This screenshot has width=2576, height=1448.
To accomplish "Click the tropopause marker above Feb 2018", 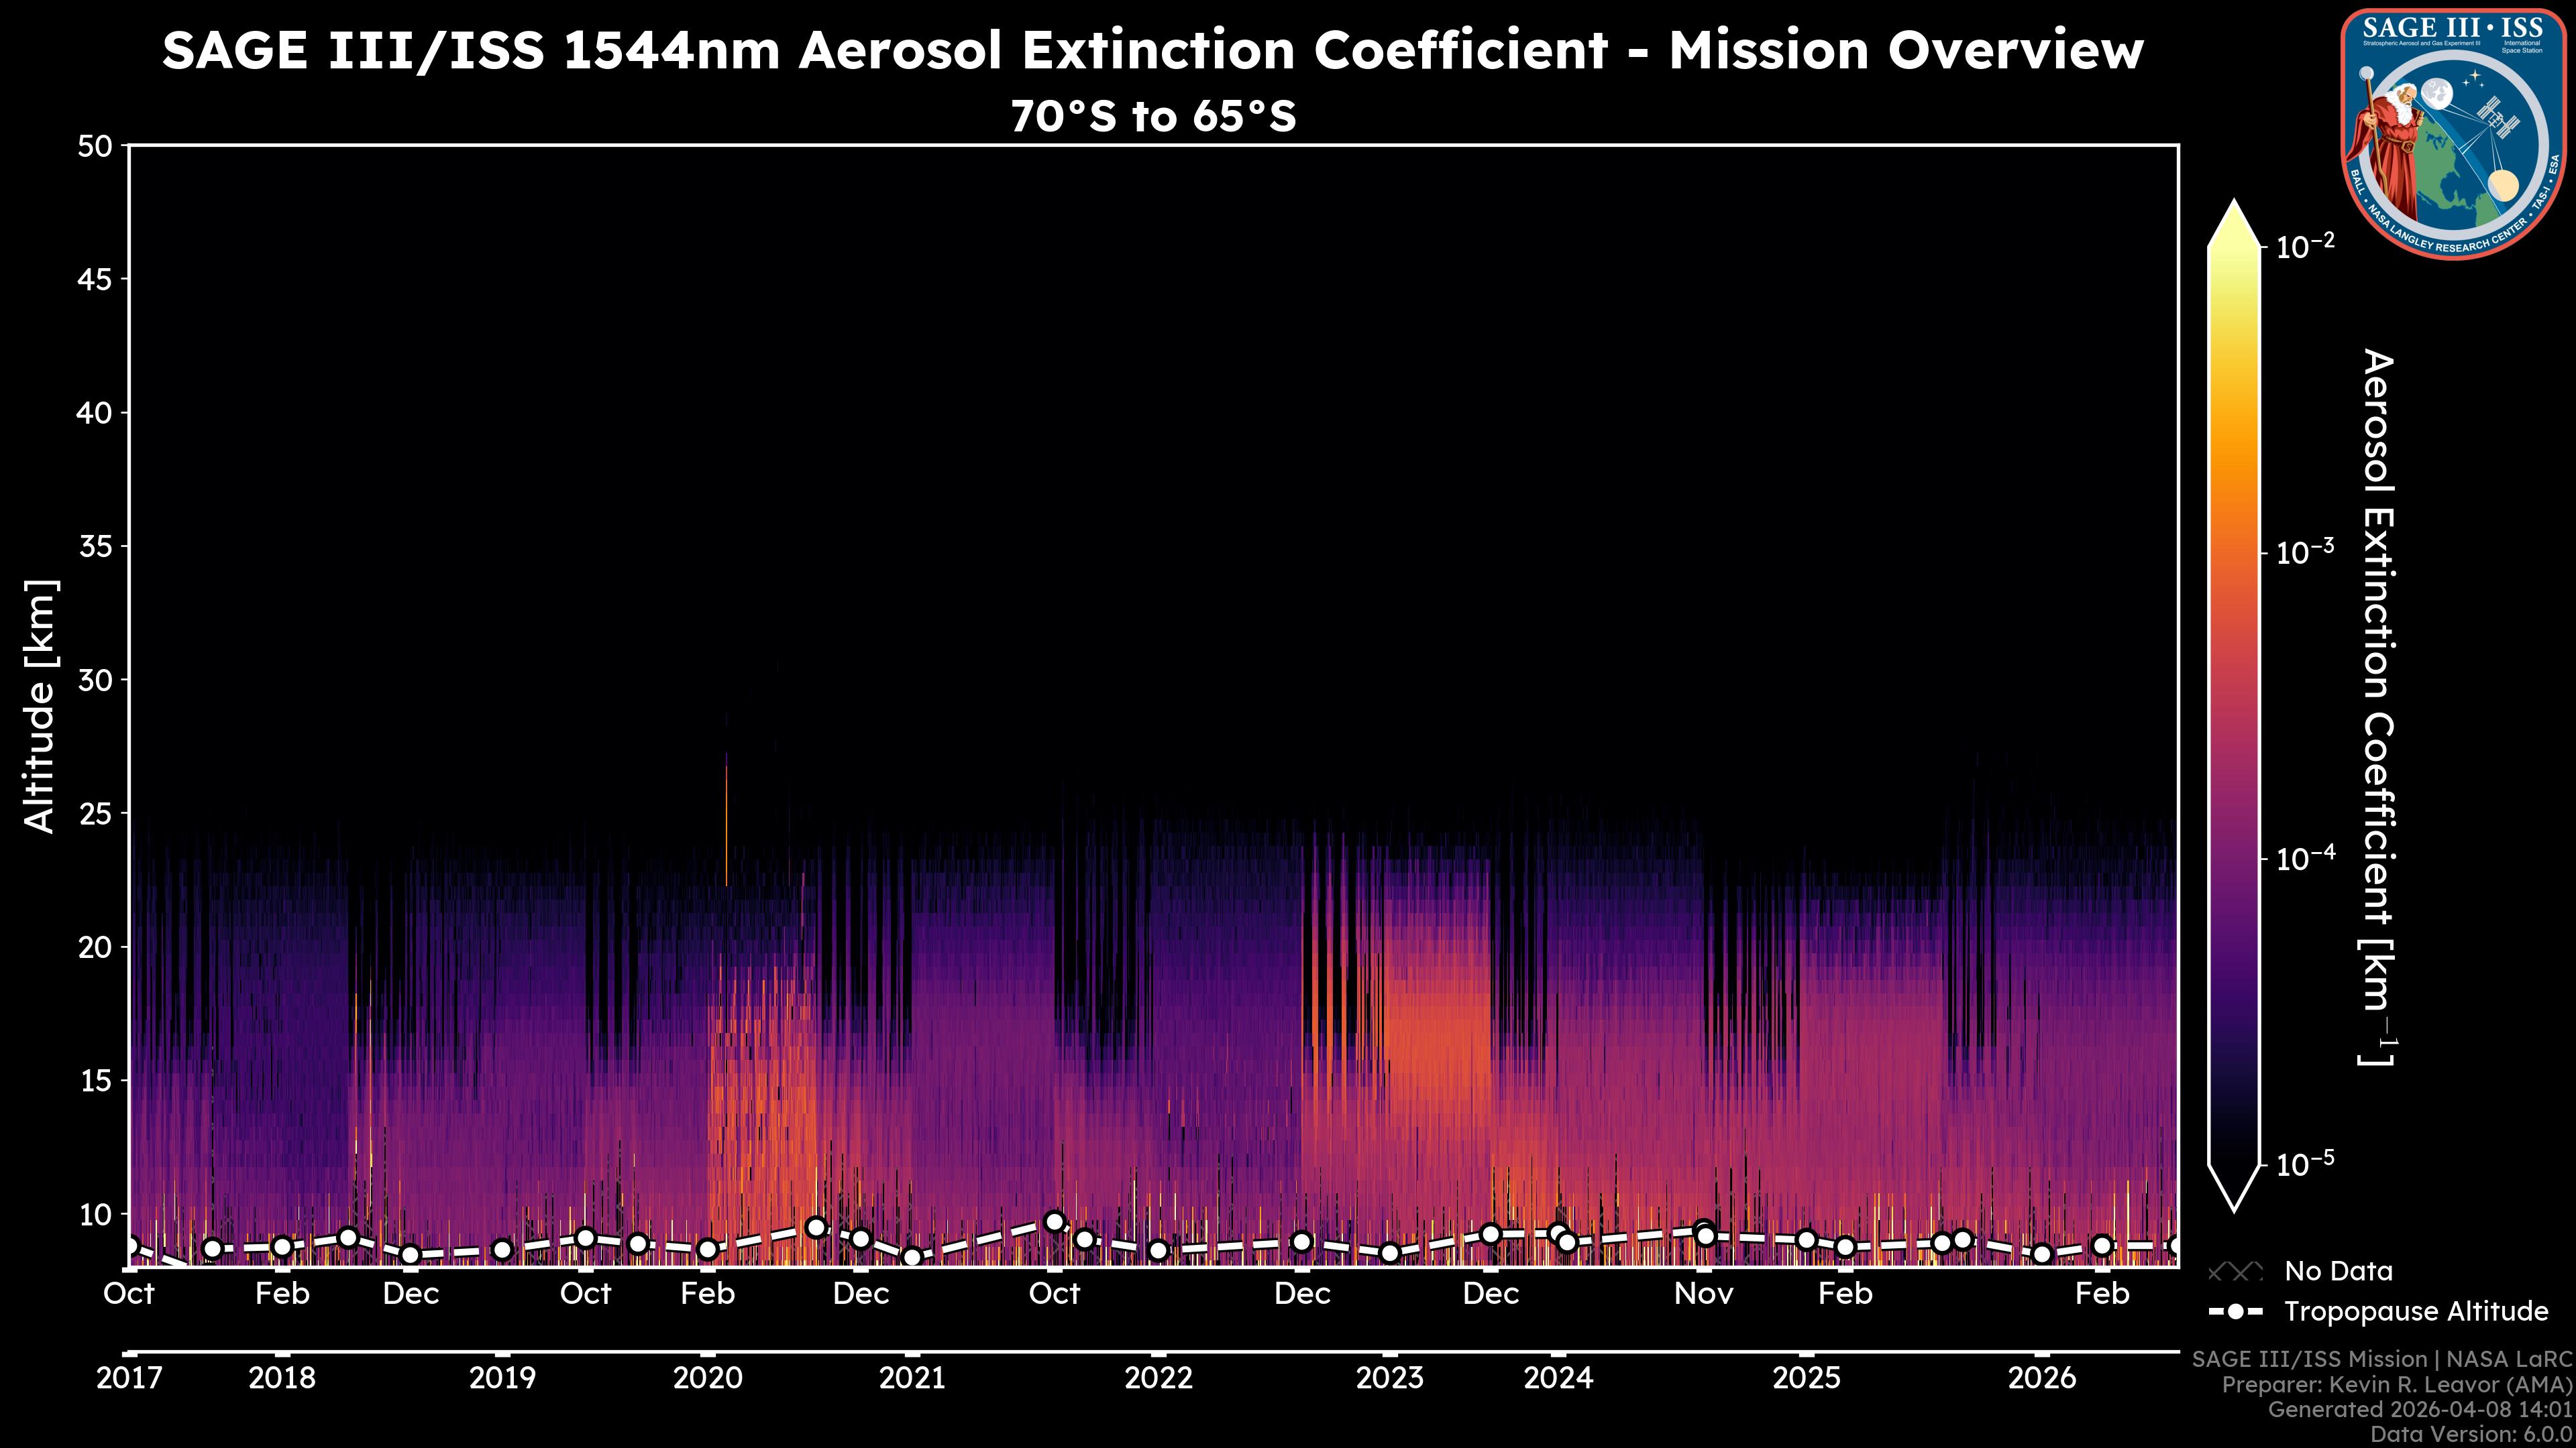I will 282,1246.
